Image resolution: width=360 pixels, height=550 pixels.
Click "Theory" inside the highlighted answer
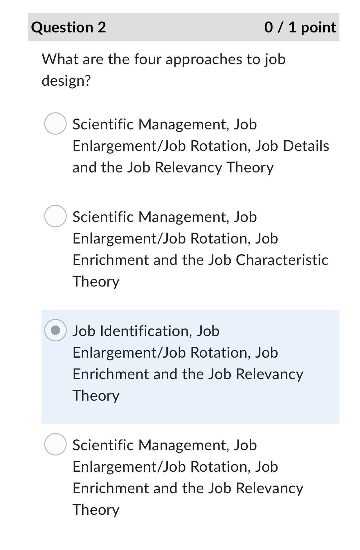[x=96, y=396]
